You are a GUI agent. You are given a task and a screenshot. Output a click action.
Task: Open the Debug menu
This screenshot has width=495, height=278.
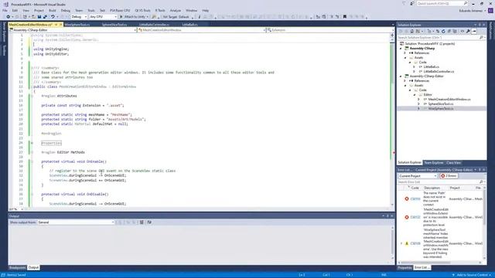click(x=65, y=10)
